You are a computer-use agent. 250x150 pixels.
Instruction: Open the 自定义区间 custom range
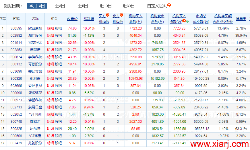coord(157,6)
